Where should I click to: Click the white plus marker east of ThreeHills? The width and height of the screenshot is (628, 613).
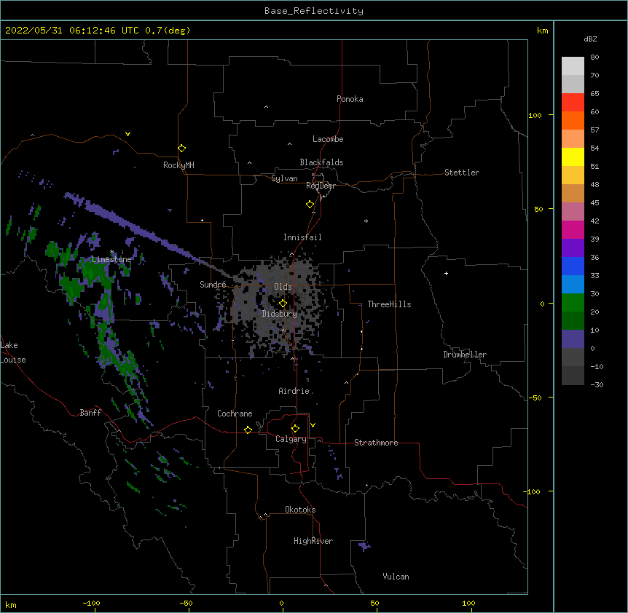pos(446,273)
